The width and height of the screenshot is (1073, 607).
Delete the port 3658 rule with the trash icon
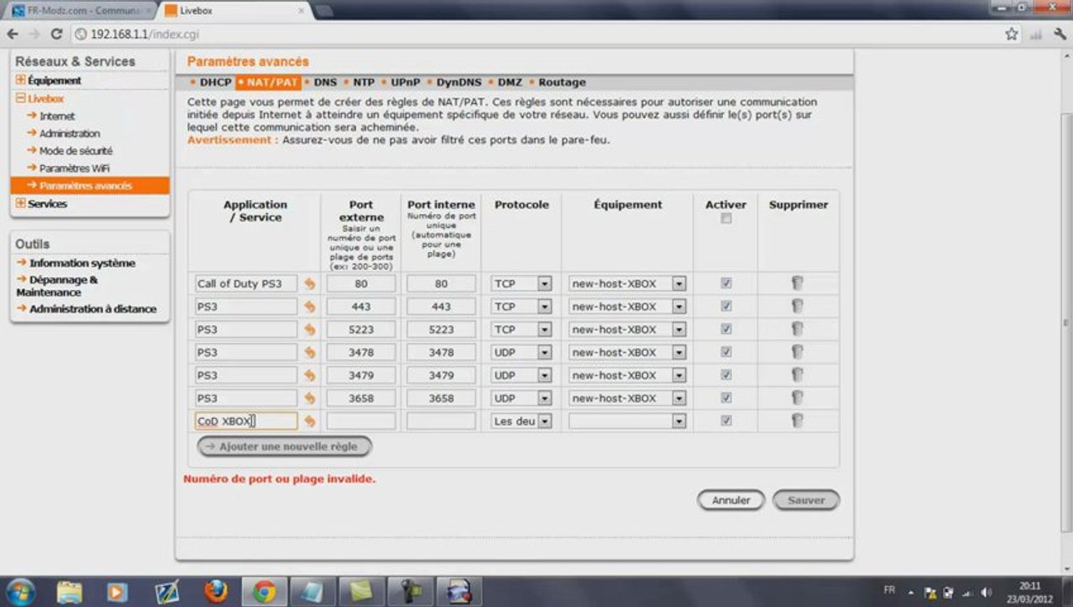tap(797, 397)
